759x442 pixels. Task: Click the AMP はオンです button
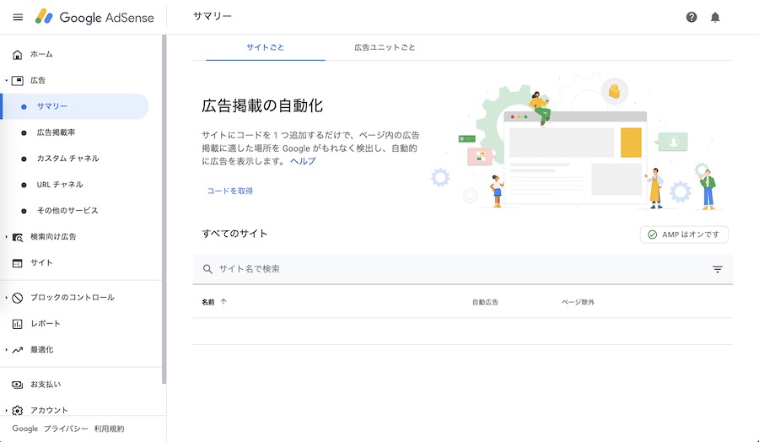(x=684, y=234)
